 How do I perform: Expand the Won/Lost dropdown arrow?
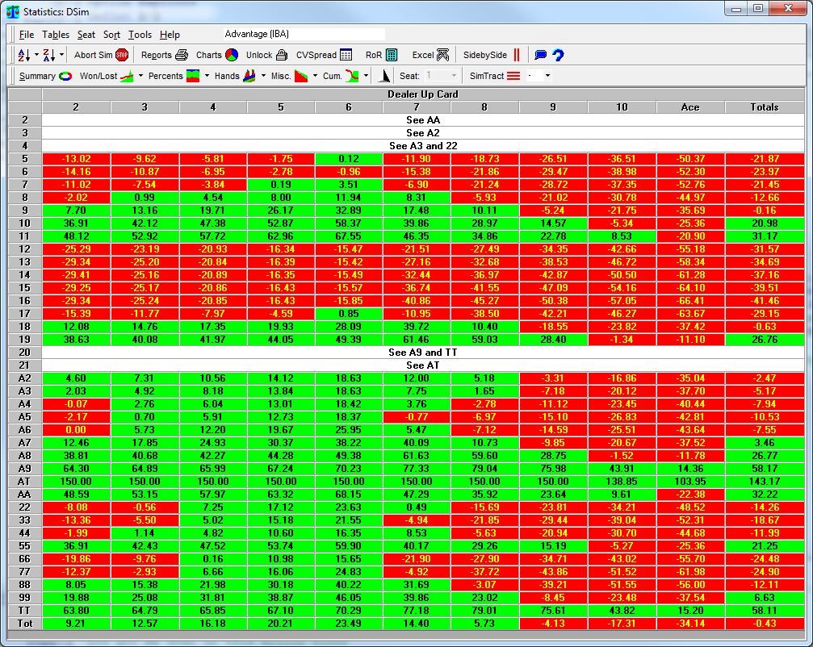(x=140, y=76)
